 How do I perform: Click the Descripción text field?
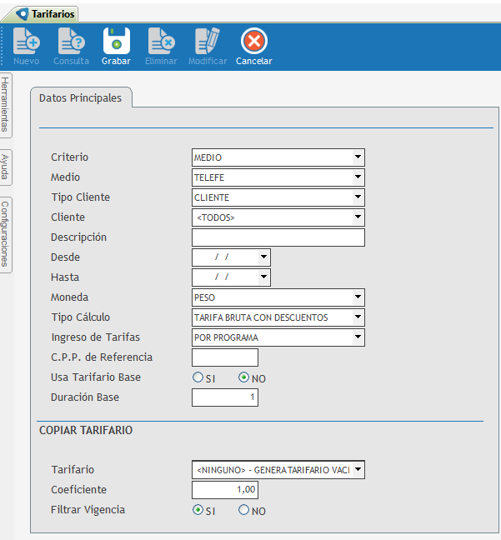[278, 237]
